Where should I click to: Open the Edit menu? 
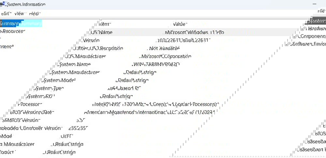point(5,13)
